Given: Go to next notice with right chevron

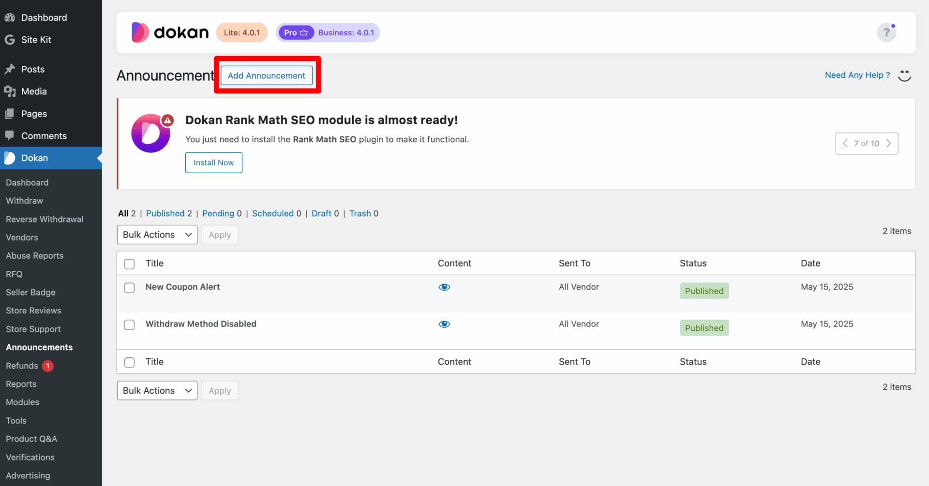Looking at the screenshot, I should (x=888, y=143).
